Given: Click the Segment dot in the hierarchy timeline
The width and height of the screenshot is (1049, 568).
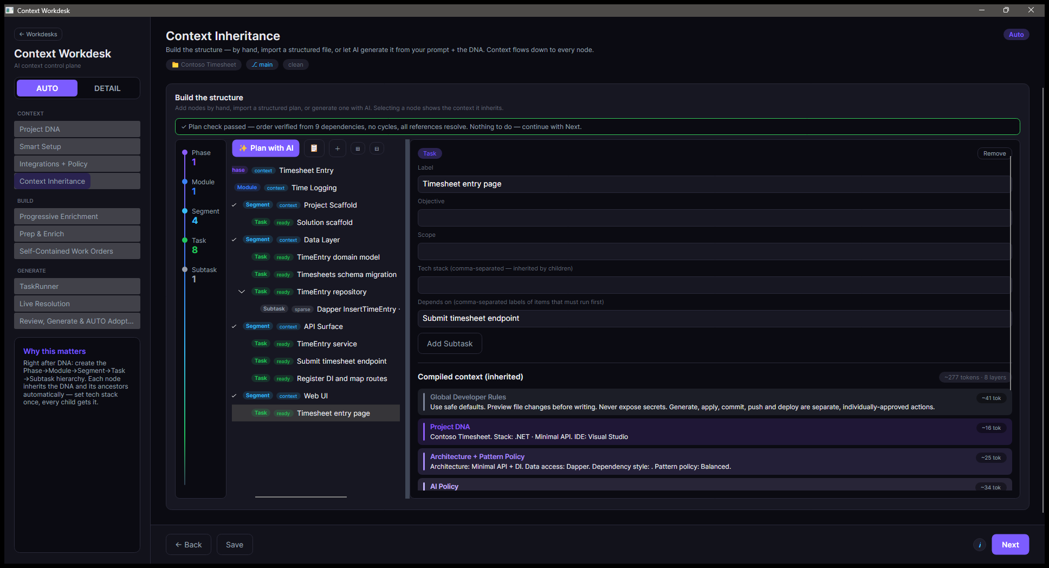Looking at the screenshot, I should 185,211.
